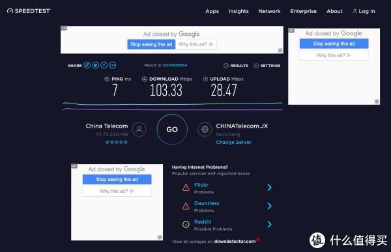391x252 pixels.
Task: Click the ISP user profile icon
Action: pyautogui.click(x=139, y=130)
